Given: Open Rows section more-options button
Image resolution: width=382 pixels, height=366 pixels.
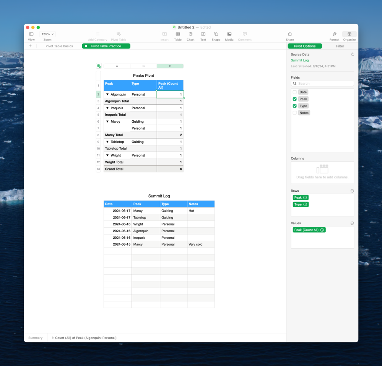Looking at the screenshot, I should click(x=352, y=191).
